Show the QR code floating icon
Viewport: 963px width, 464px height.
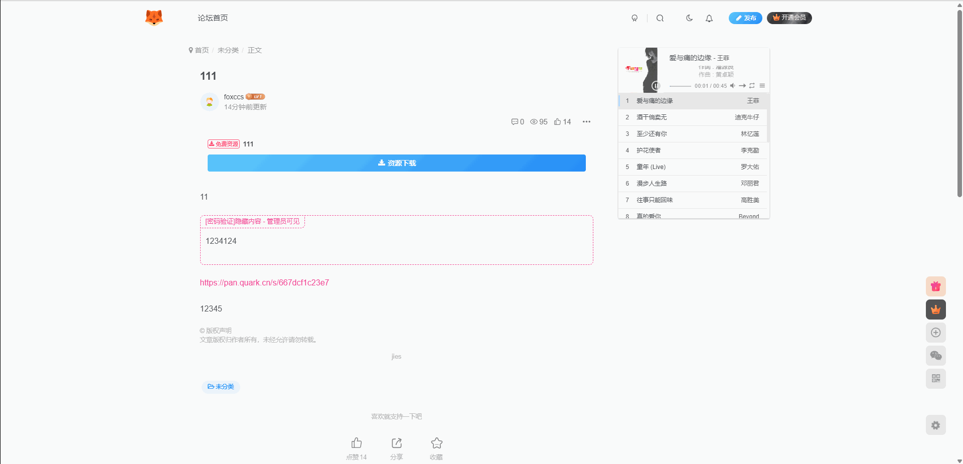pyautogui.click(x=936, y=379)
